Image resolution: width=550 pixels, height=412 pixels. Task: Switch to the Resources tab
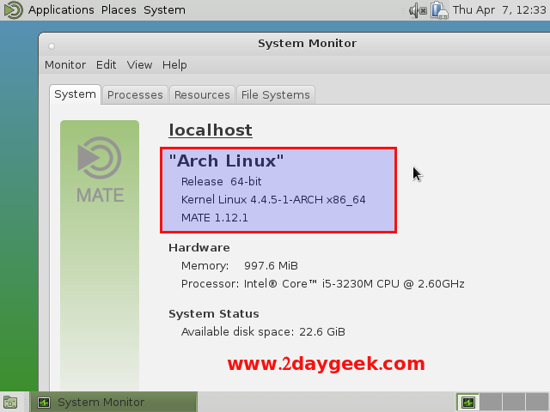(202, 95)
